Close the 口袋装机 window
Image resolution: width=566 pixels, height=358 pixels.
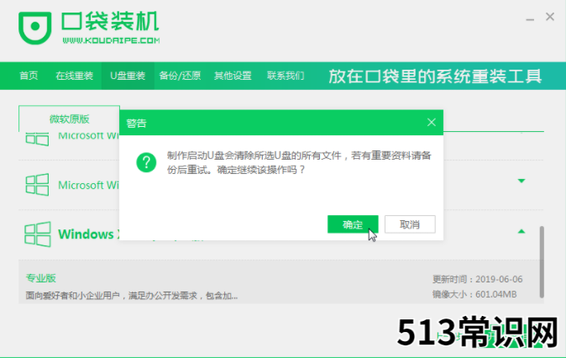point(550,17)
